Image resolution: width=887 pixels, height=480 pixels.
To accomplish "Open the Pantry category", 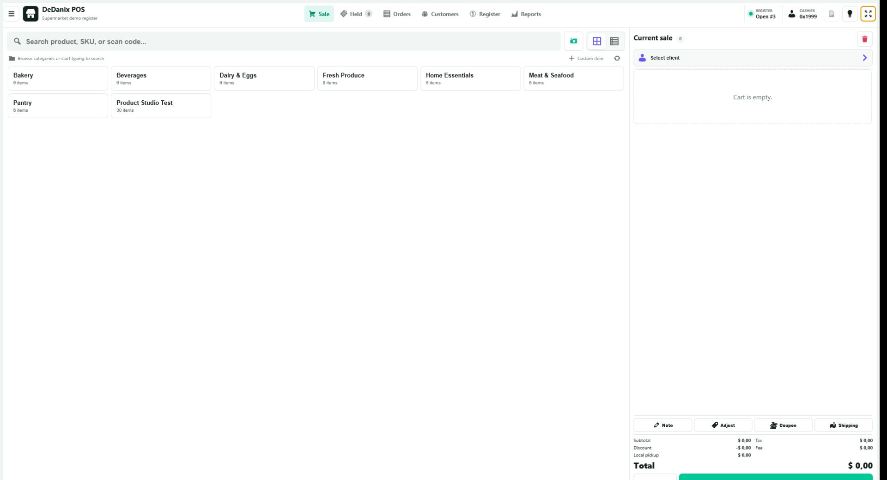I will tap(58, 106).
